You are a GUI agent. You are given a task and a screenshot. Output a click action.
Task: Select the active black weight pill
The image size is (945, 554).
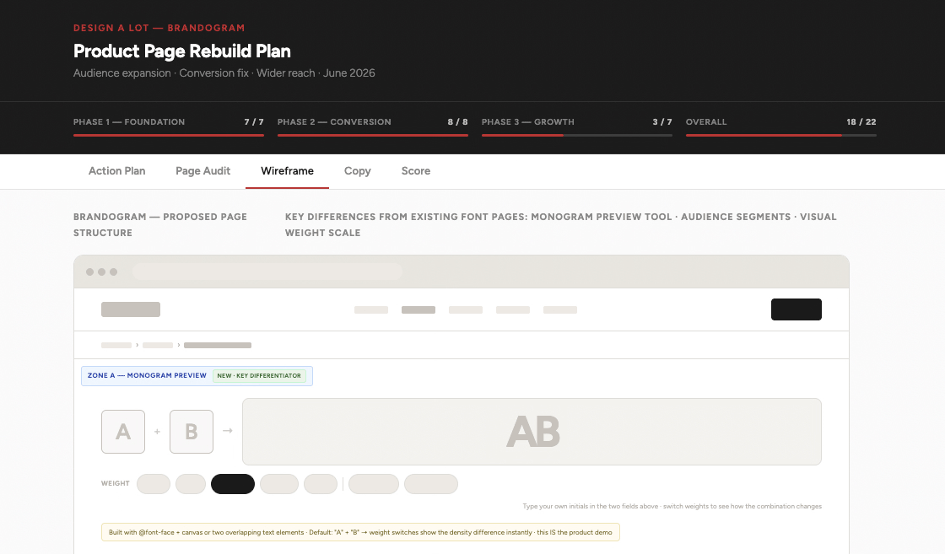pyautogui.click(x=233, y=484)
